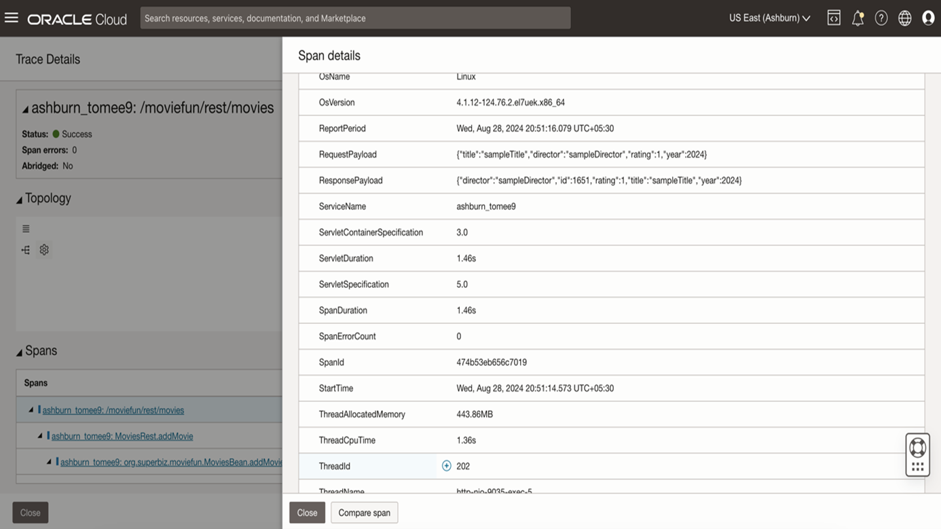Viewport: 941px width, 529px height.
Task: Click the plus icon beside ThreadId value
Action: pyautogui.click(x=446, y=466)
